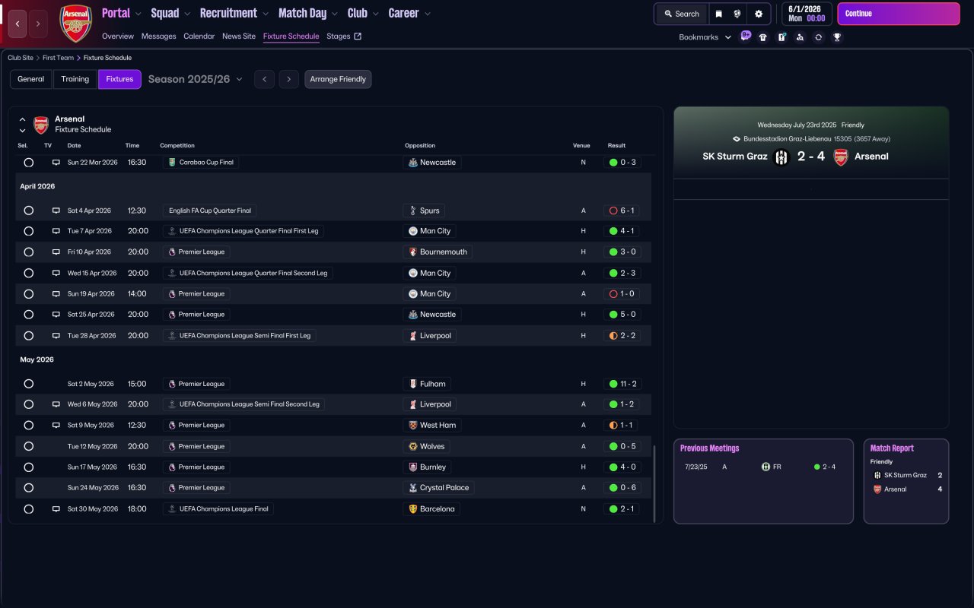Screen dimensions: 974x608
Task: Click the TV icon for Sat 4 Apr 2026 fixture
Action: (56, 211)
